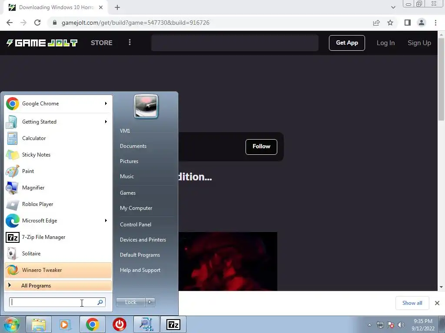This screenshot has height=333, width=445.
Task: Open Winaero Tweaker from Start menu
Action: click(58, 270)
